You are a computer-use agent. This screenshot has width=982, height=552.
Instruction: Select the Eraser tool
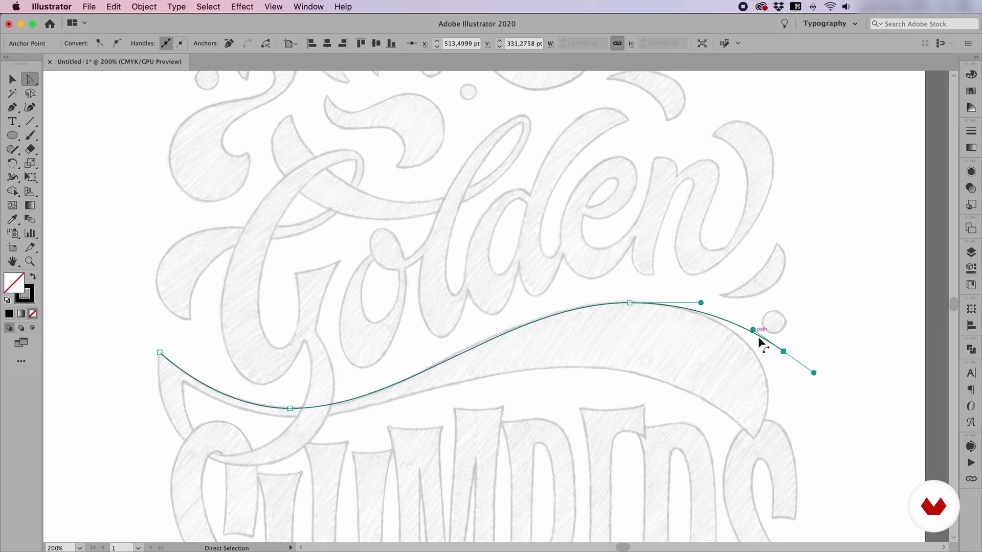pyautogui.click(x=30, y=149)
